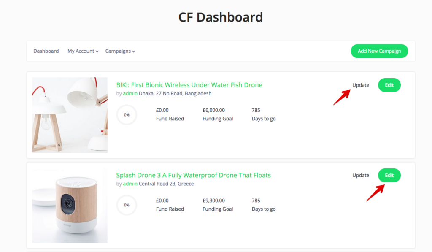Click Update for Splash Drone 3 campaign

tap(361, 175)
